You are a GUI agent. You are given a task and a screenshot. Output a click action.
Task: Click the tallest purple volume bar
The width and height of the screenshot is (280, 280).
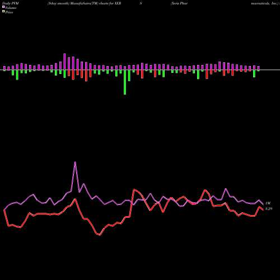click(64, 62)
